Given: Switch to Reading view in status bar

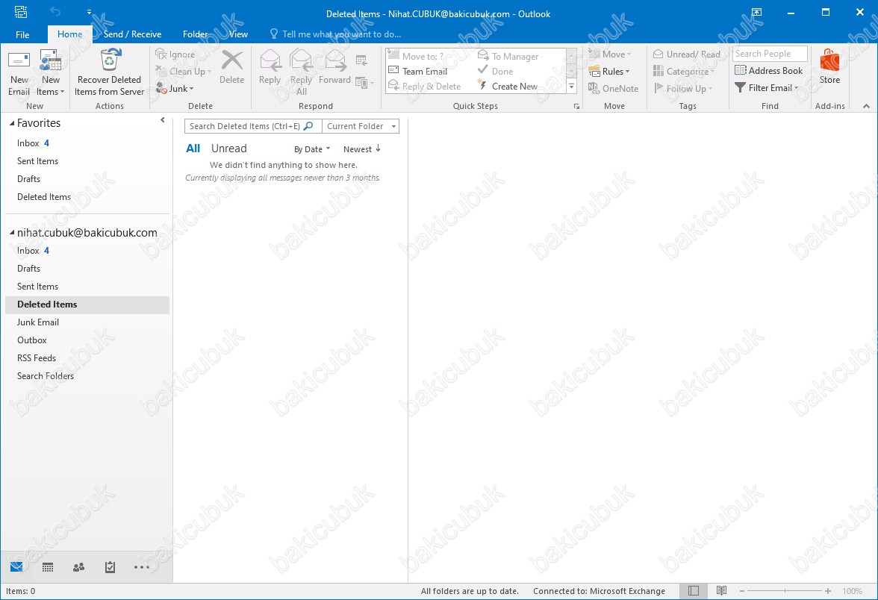Looking at the screenshot, I should [x=721, y=591].
